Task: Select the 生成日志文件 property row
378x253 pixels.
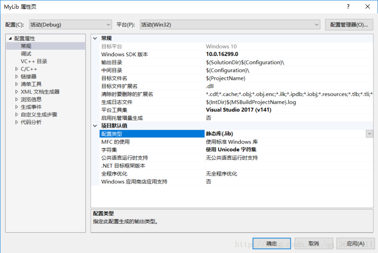Action: point(236,102)
